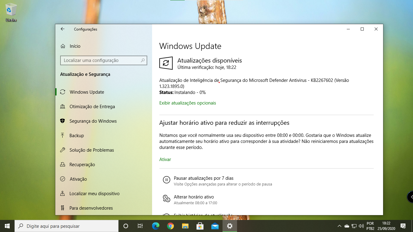
Task: Click the Localizar meu dispositivo icon
Action: pyautogui.click(x=63, y=194)
